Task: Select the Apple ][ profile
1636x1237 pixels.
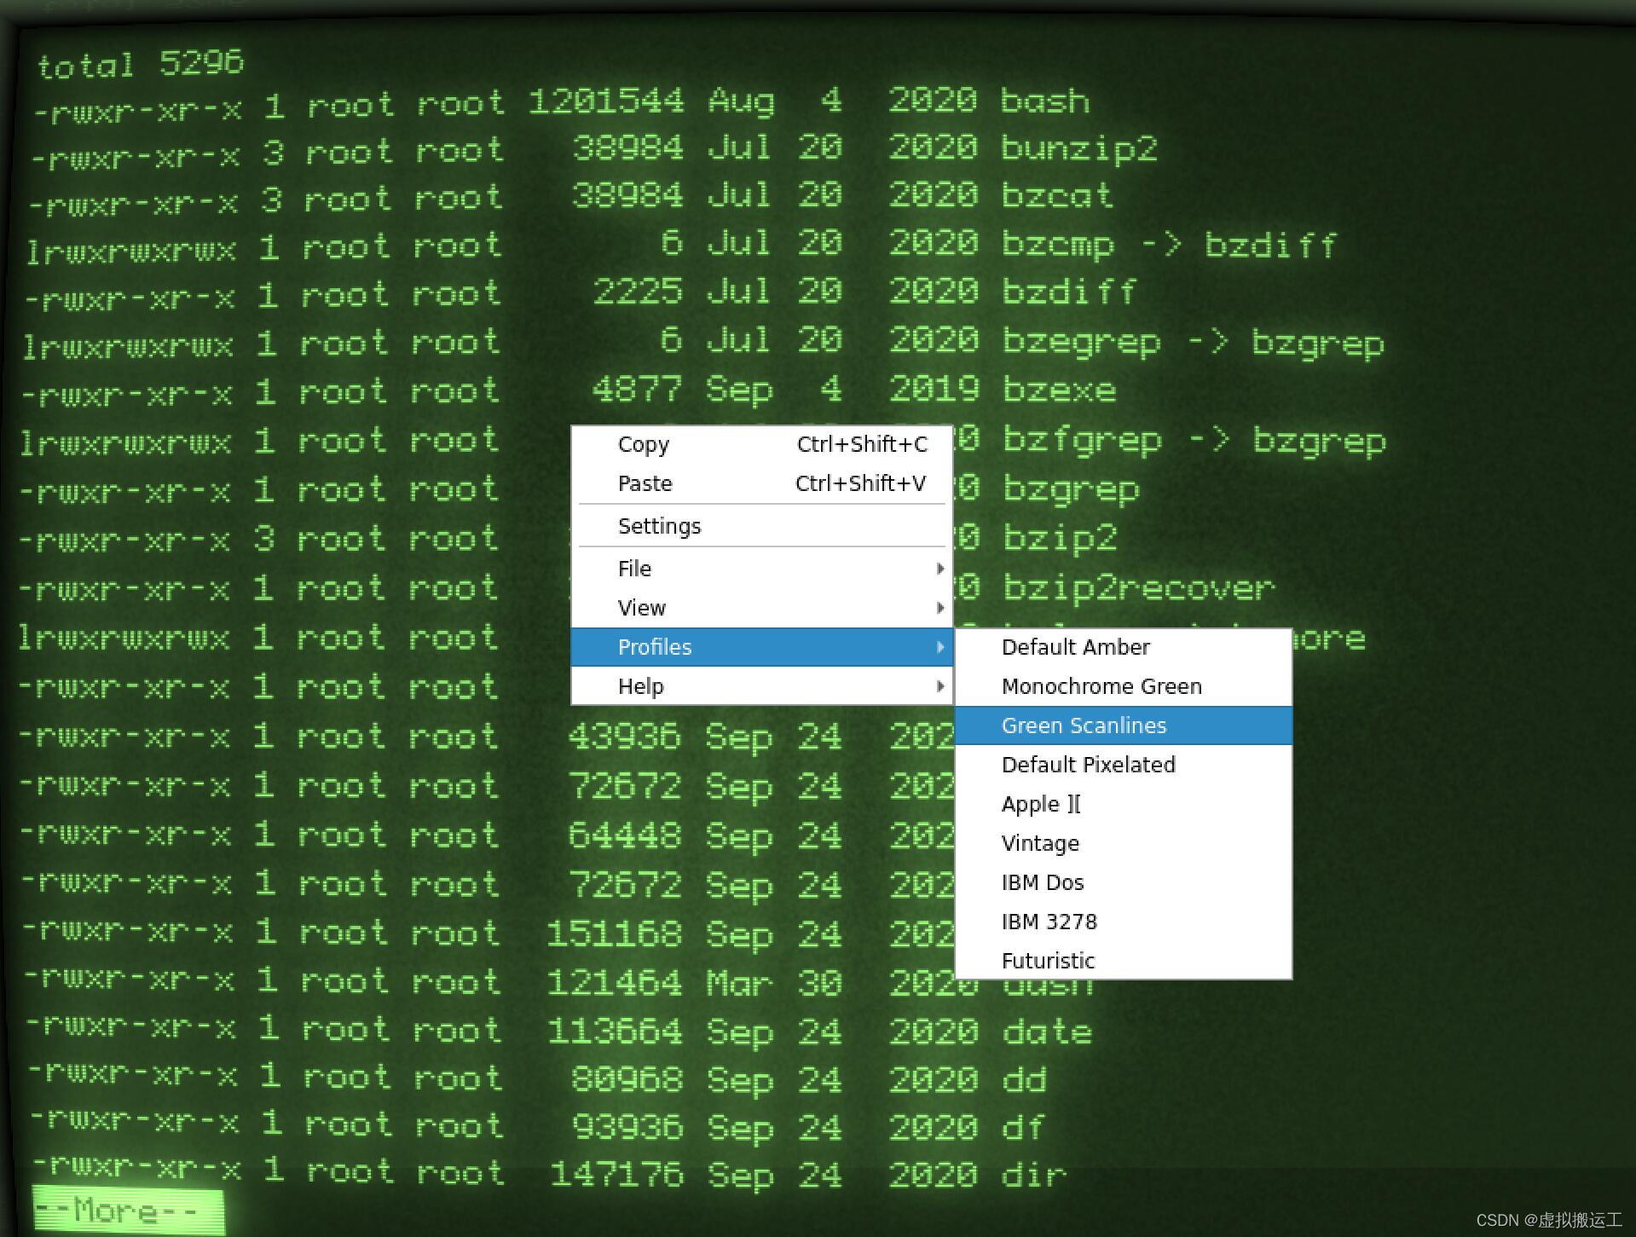Action: [1124, 804]
